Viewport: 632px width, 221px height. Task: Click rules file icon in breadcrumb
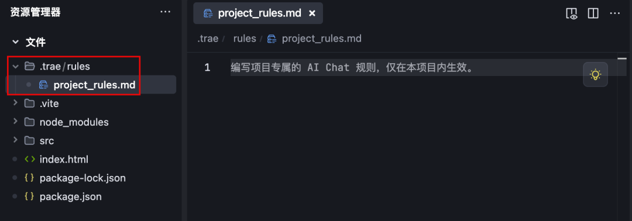coord(272,39)
